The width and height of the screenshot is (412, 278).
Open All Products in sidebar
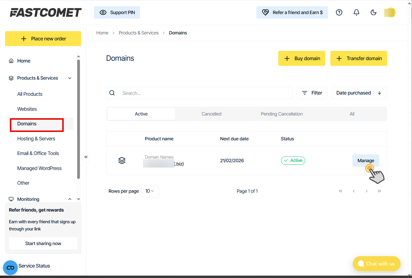(30, 94)
